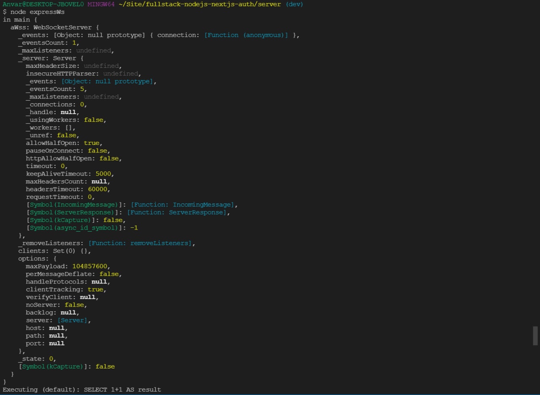Image resolution: width=540 pixels, height=395 pixels.
Task: Click the 'handleProtocols: null,' line
Action: [68, 282]
